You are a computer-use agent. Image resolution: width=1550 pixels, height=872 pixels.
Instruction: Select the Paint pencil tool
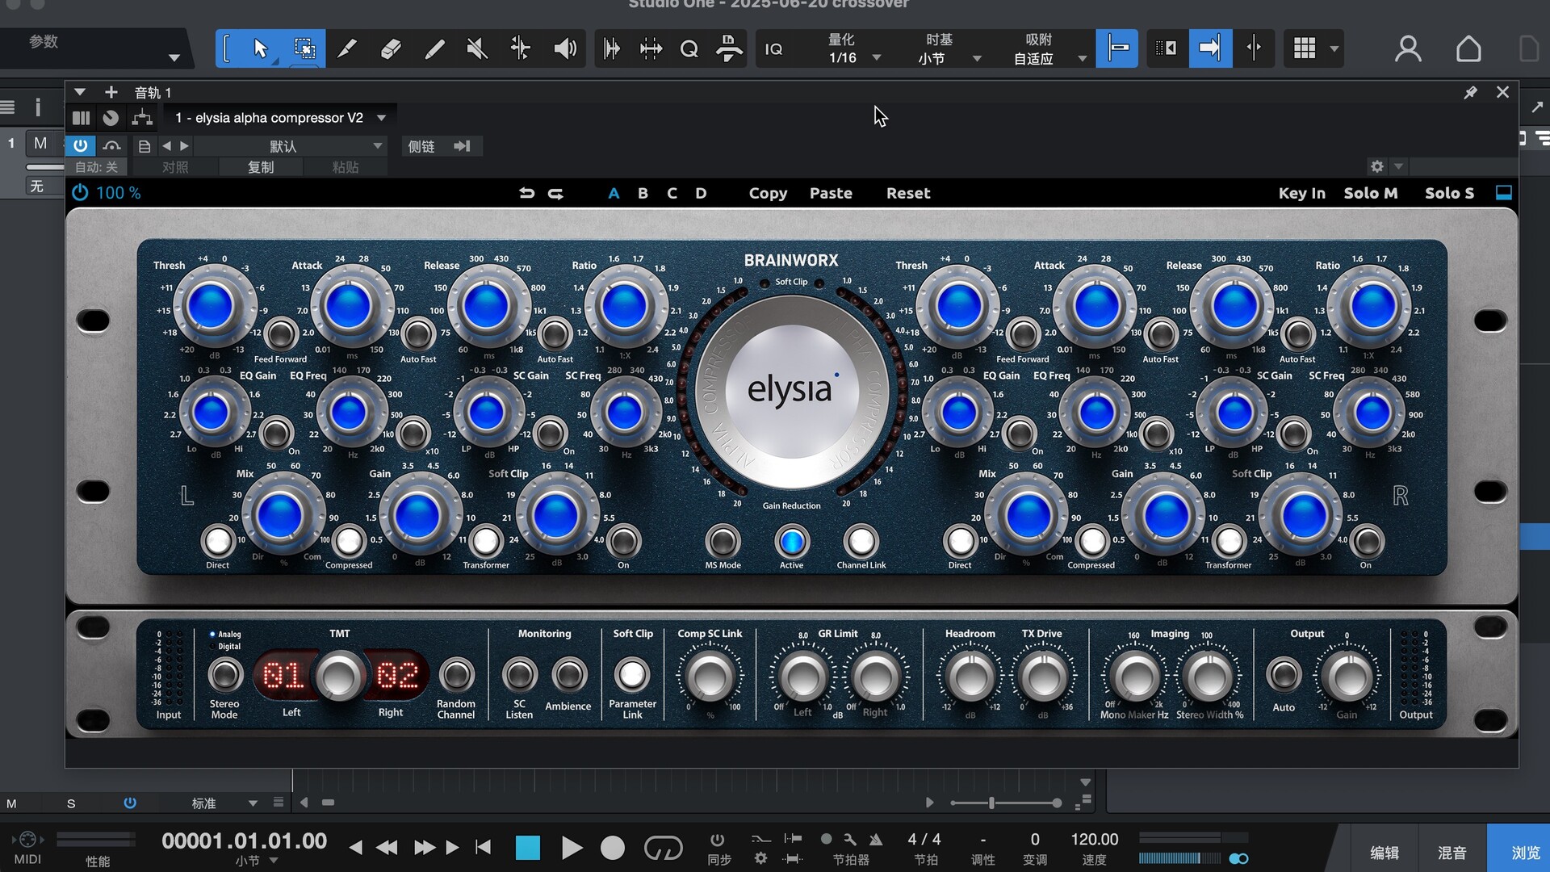click(x=347, y=48)
